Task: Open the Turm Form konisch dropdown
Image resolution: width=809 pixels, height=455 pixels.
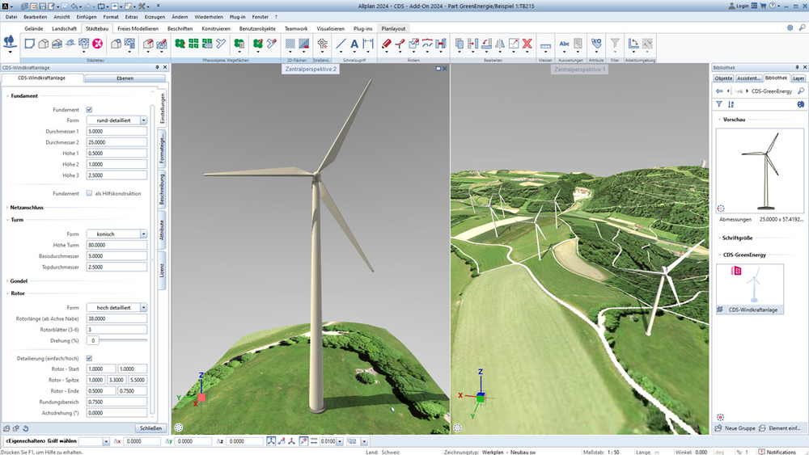Action: coord(116,234)
